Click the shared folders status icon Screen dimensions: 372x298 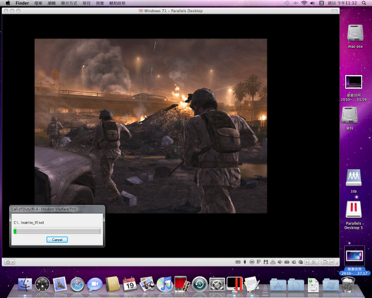[x=294, y=262]
